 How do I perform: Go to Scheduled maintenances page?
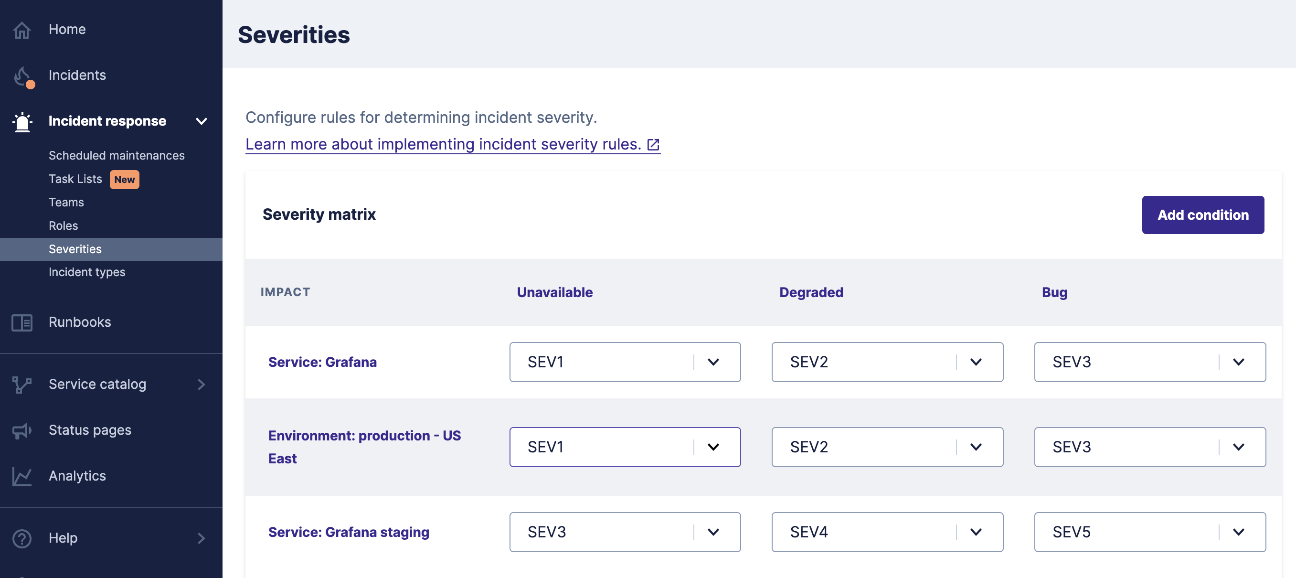(116, 156)
